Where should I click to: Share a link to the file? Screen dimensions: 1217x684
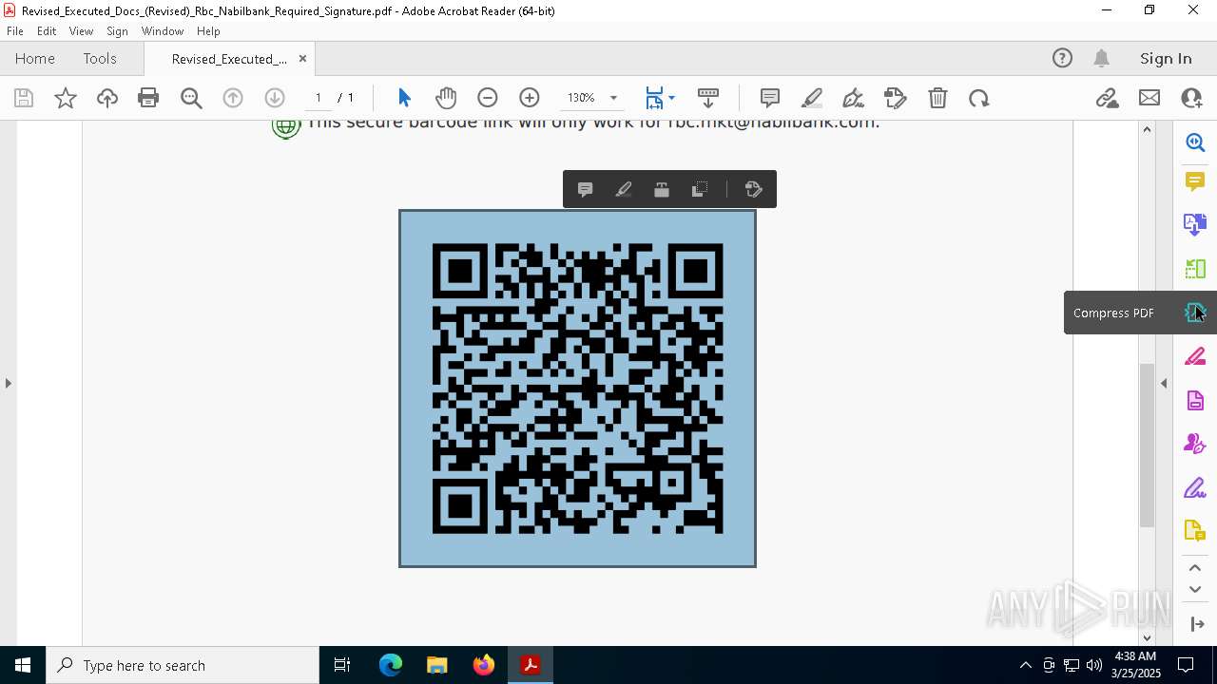[1107, 98]
